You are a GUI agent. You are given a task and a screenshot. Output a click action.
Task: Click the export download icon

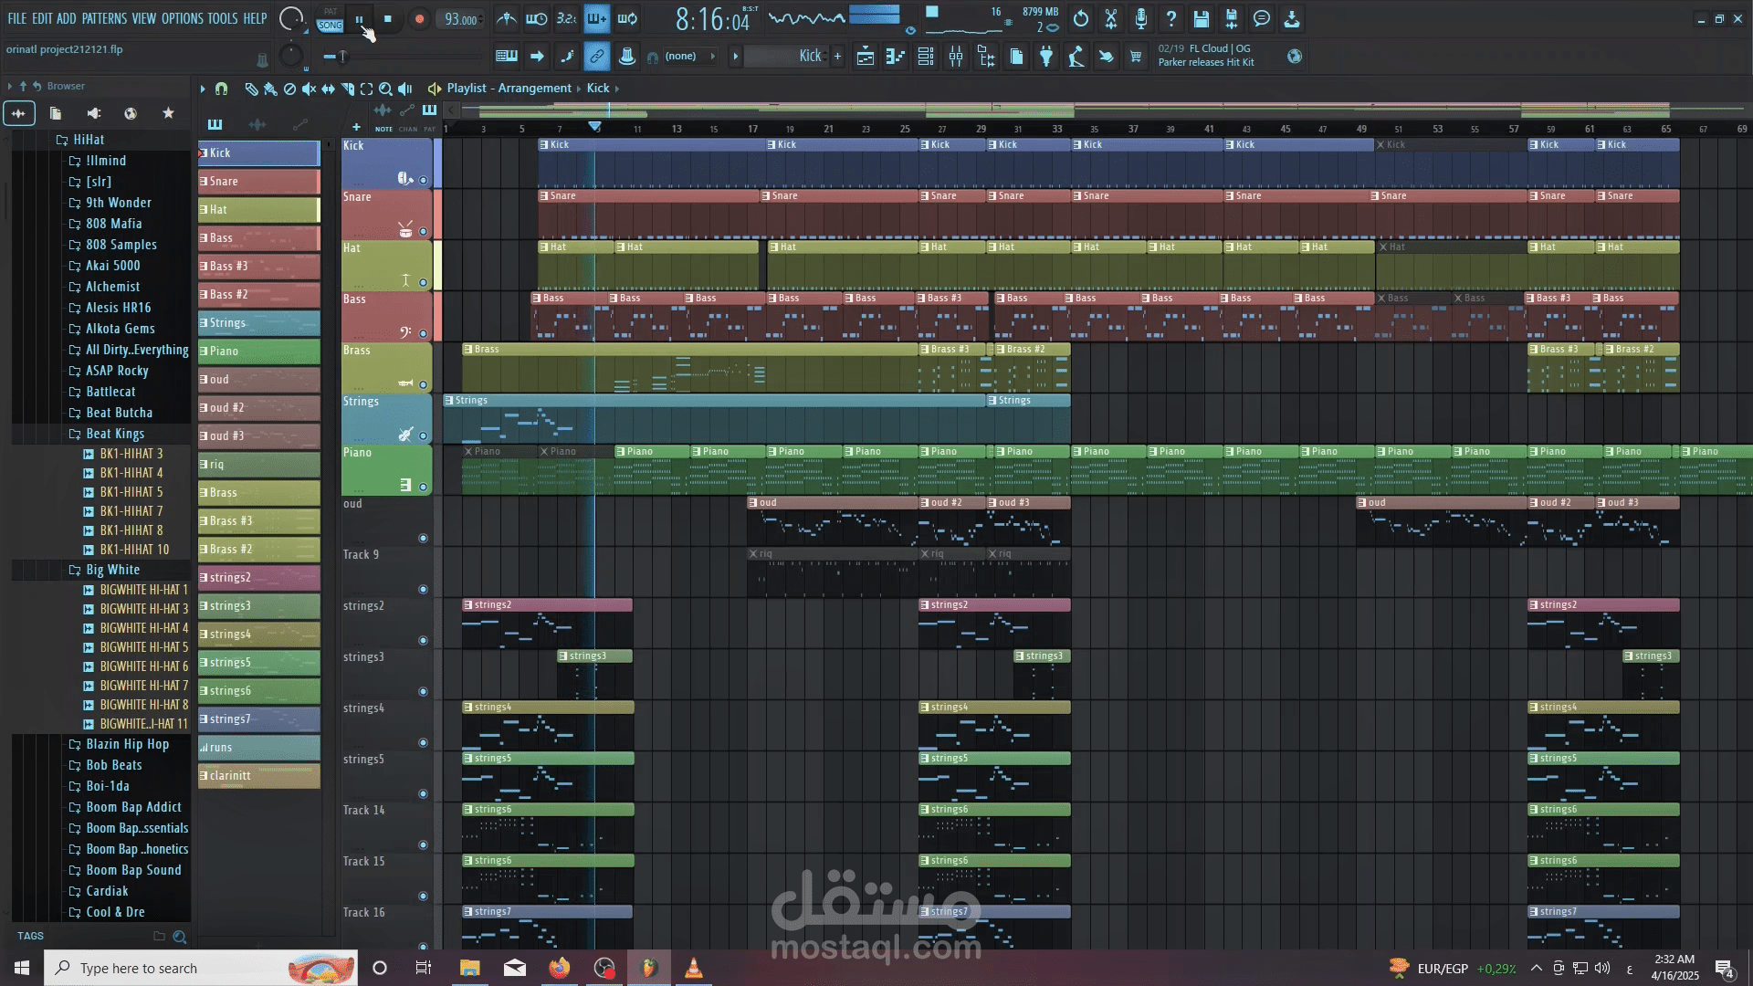1292,18
